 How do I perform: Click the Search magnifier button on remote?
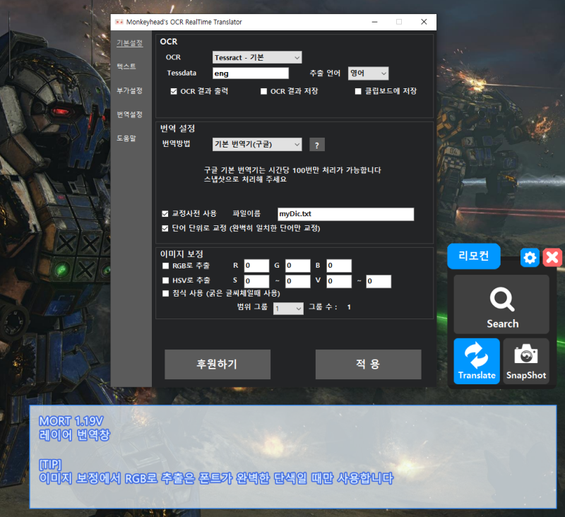click(501, 304)
